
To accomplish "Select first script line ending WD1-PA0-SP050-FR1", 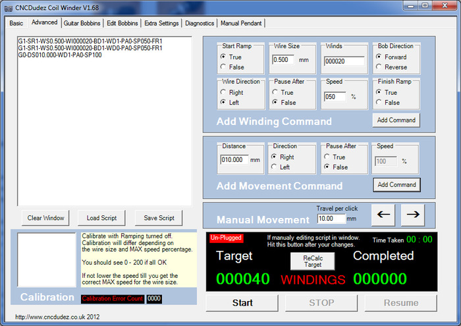I will tap(90, 41).
